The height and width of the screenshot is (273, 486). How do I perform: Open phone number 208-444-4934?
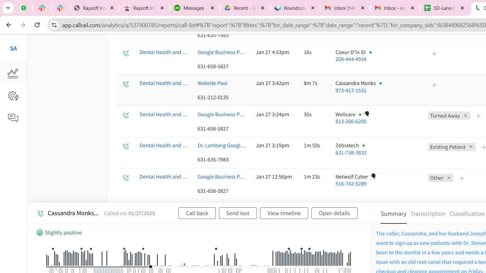[x=351, y=59]
